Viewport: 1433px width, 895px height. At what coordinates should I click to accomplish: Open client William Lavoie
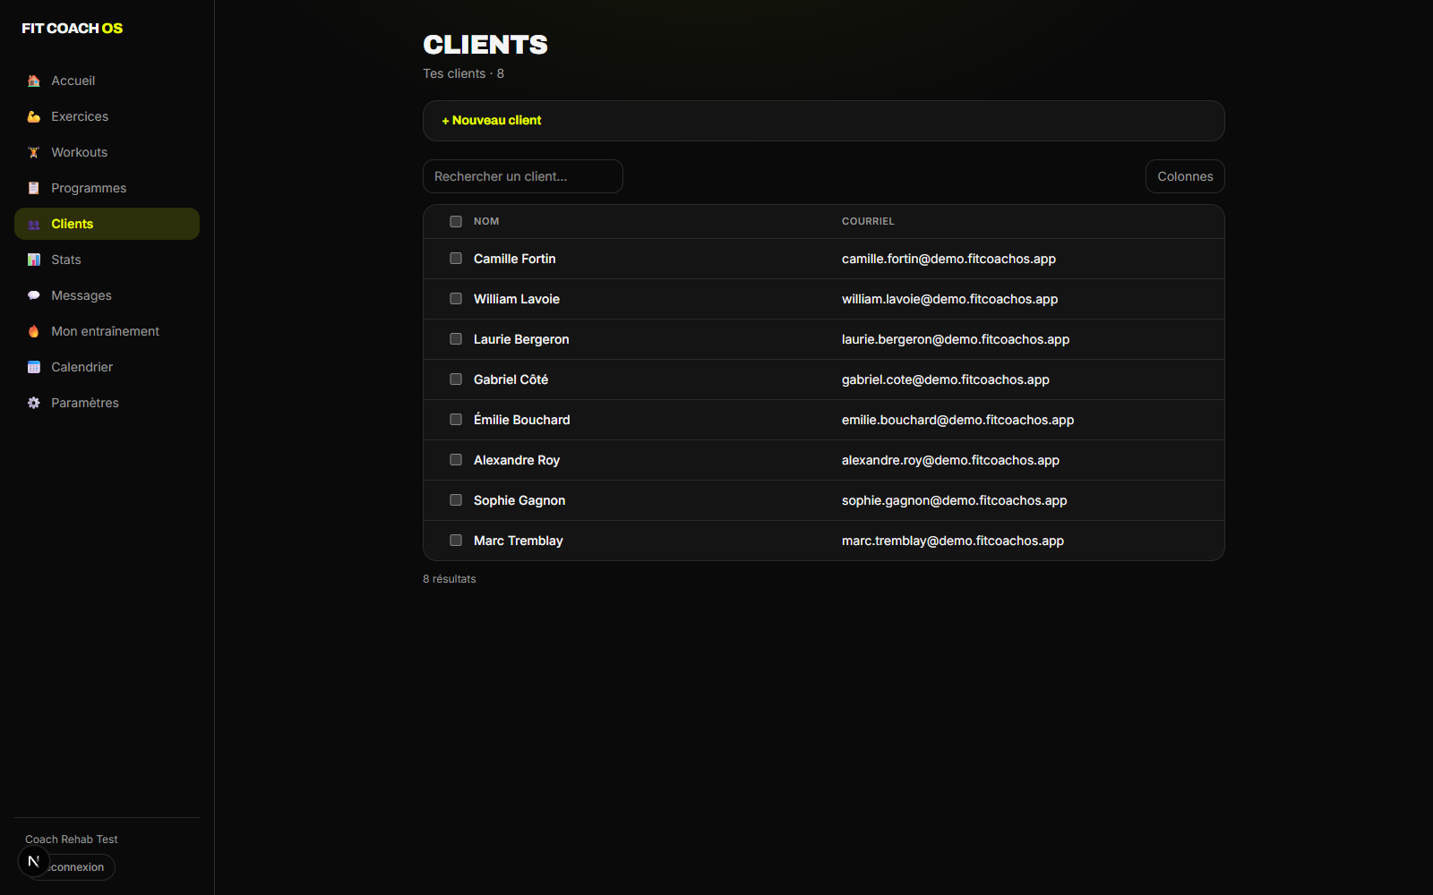[x=517, y=299]
